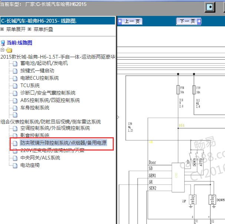Click page icon beside 诊断口/安全气囊控制系统
The height and width of the screenshot is (224, 225).
[15, 93]
